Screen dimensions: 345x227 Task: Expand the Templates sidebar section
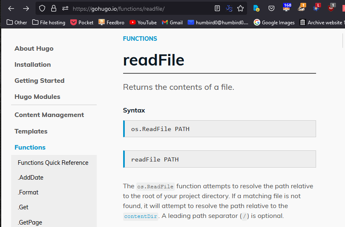click(31, 131)
